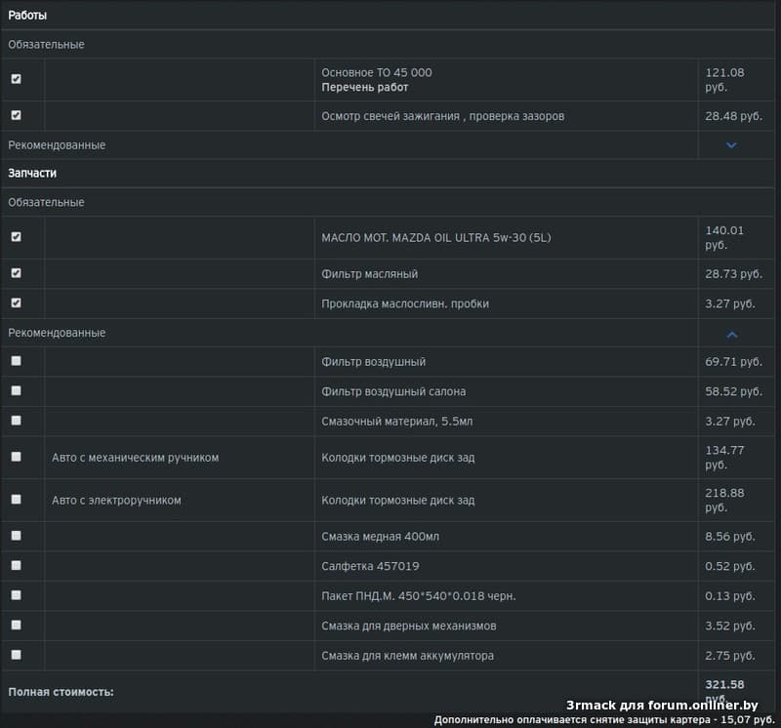Toggle Прокладка маслосливн. пробки checkbox

pyautogui.click(x=16, y=303)
